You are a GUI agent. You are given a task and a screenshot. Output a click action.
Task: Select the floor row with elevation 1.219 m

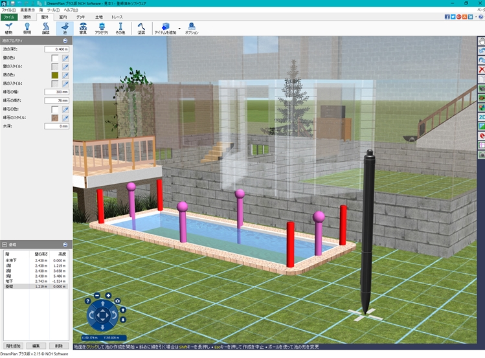[36, 265]
